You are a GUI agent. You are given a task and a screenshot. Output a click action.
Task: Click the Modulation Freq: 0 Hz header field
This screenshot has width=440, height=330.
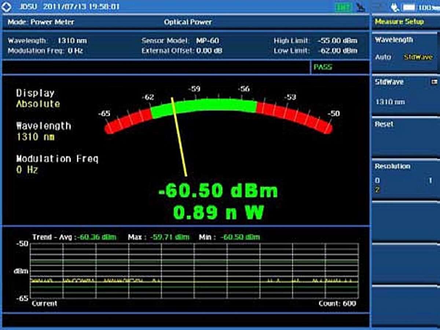45,51
